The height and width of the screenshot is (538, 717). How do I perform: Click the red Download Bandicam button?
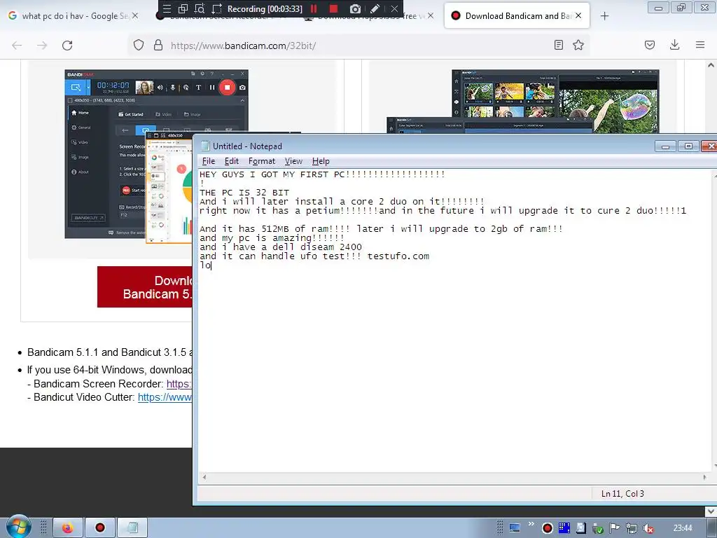(145, 287)
